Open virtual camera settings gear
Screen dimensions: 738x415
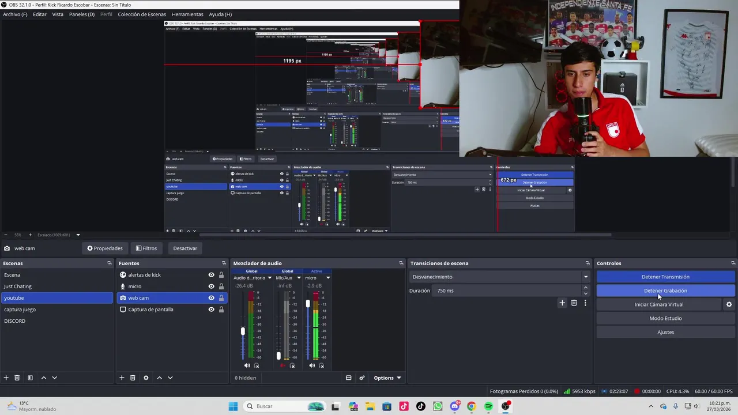click(729, 304)
